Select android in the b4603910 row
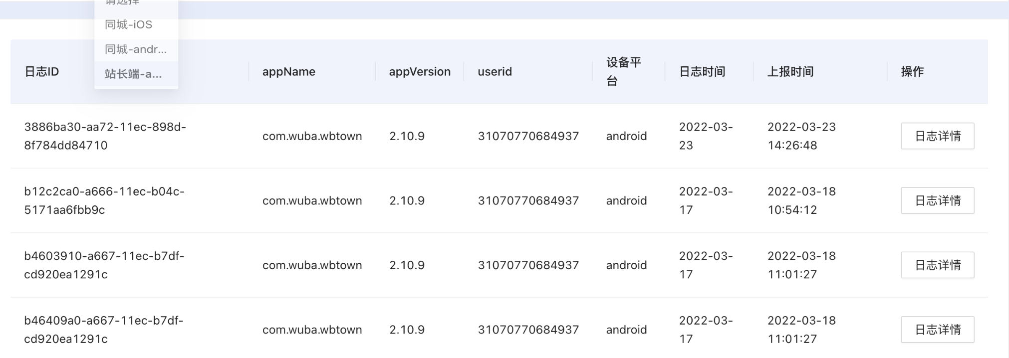The width and height of the screenshot is (1009, 358). click(626, 265)
